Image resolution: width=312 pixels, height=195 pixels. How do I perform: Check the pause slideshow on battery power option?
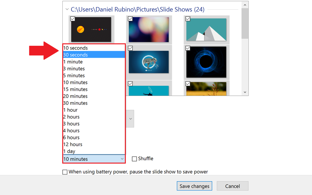click(x=65, y=172)
